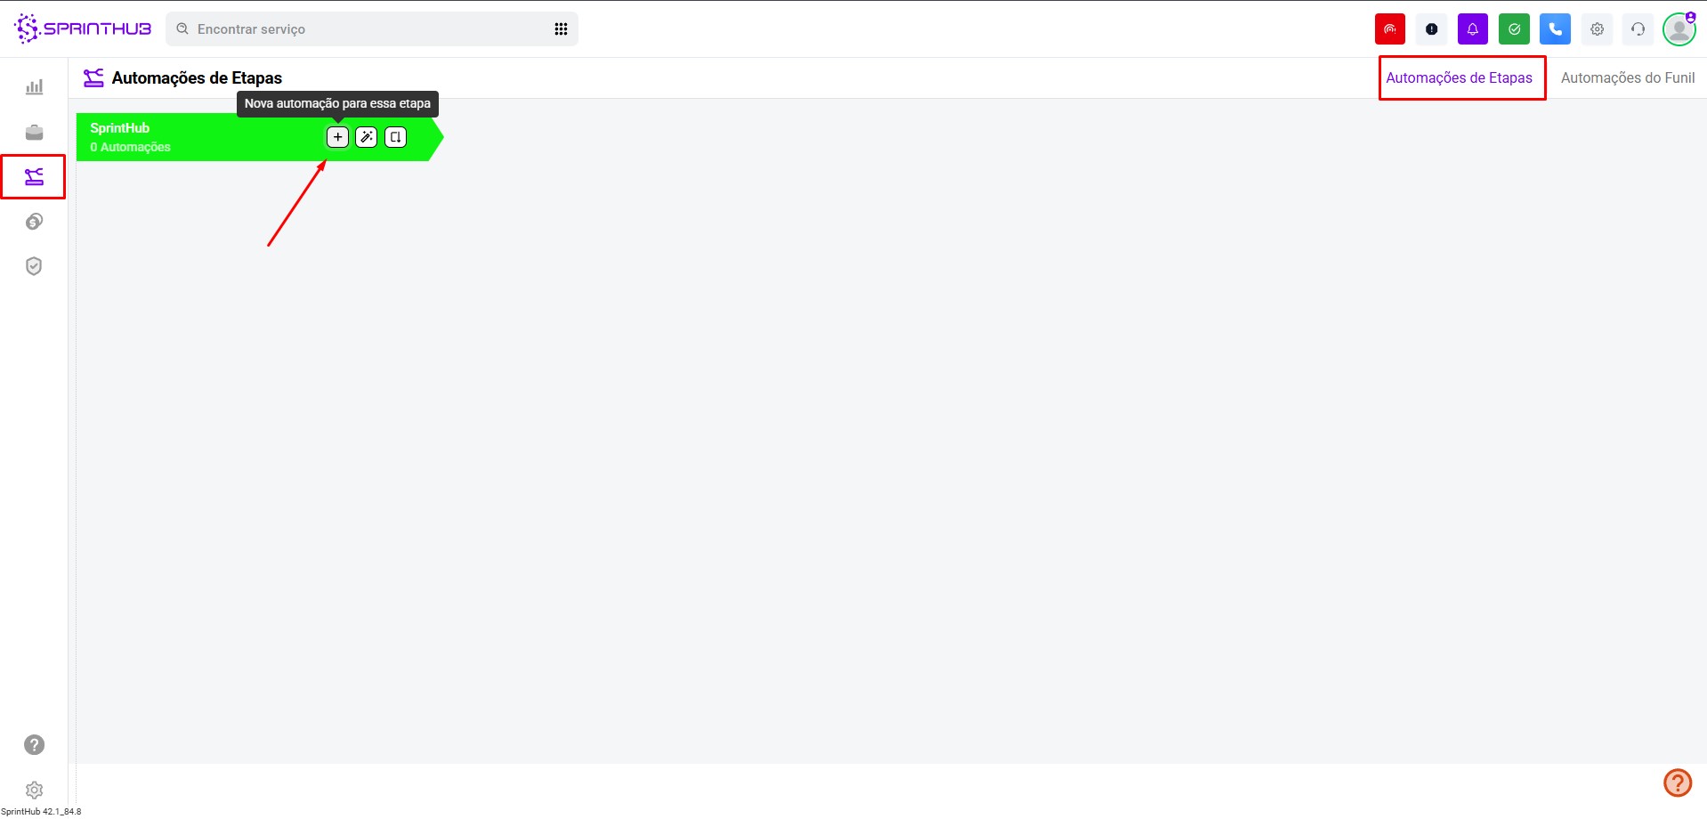This screenshot has width=1707, height=819.
Task: Open the shield check icon in sidebar
Action: tap(34, 266)
